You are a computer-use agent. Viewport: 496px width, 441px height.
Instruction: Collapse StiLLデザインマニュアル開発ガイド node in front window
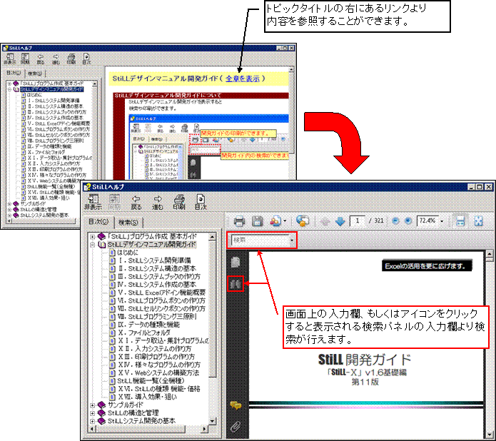coord(92,245)
